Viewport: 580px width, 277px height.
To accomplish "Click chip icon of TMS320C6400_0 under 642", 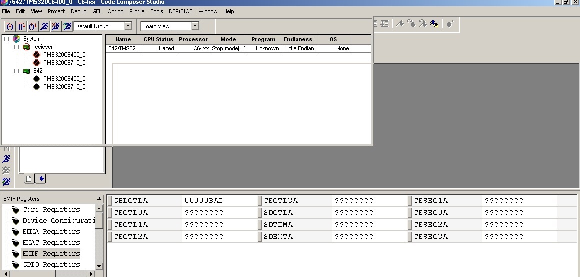I will [x=36, y=79].
